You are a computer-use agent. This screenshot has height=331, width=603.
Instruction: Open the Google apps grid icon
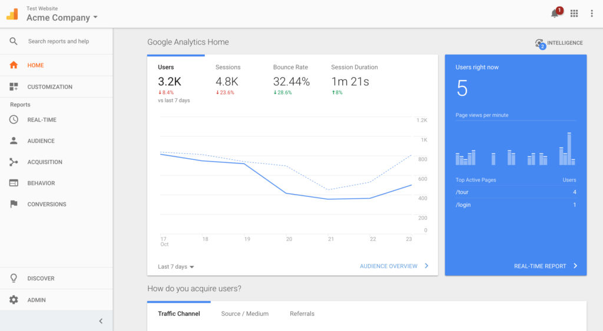tap(574, 14)
